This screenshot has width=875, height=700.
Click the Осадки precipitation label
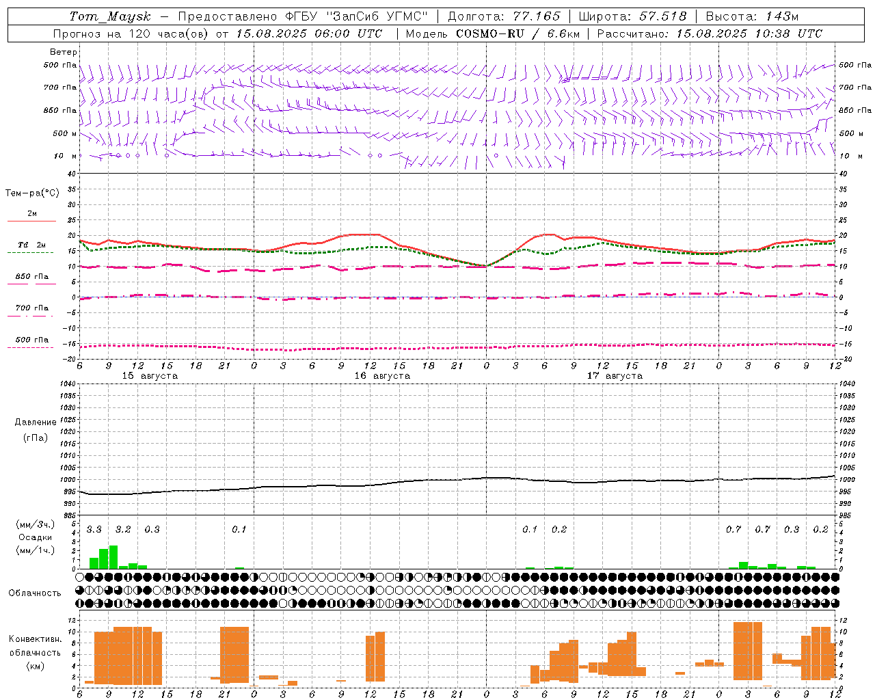35,537
